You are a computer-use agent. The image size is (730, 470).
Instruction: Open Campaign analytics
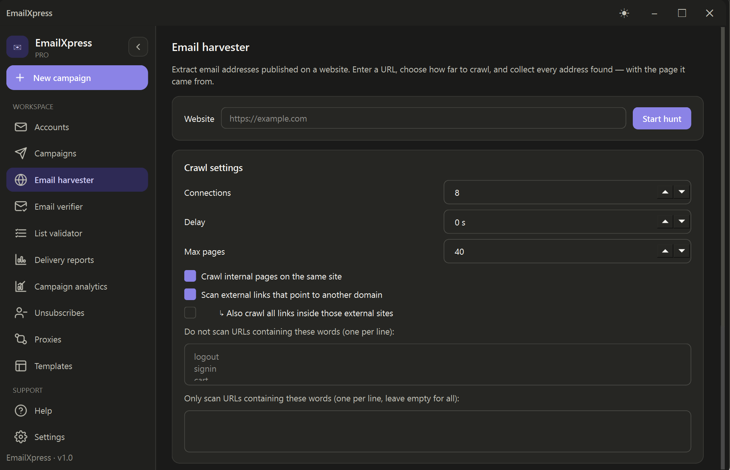coord(77,286)
